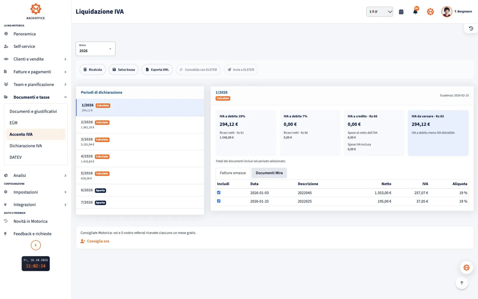Click the Consiglia ora link
The height and width of the screenshot is (299, 478).
[x=98, y=241]
